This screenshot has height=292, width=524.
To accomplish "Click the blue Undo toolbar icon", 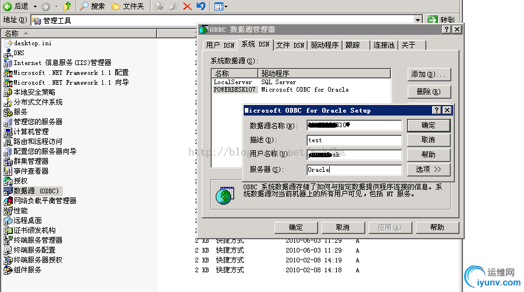I will tap(201, 6).
